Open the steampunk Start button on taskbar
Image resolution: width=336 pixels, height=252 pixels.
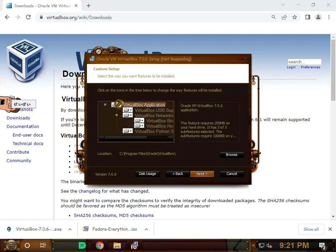(x=11, y=245)
